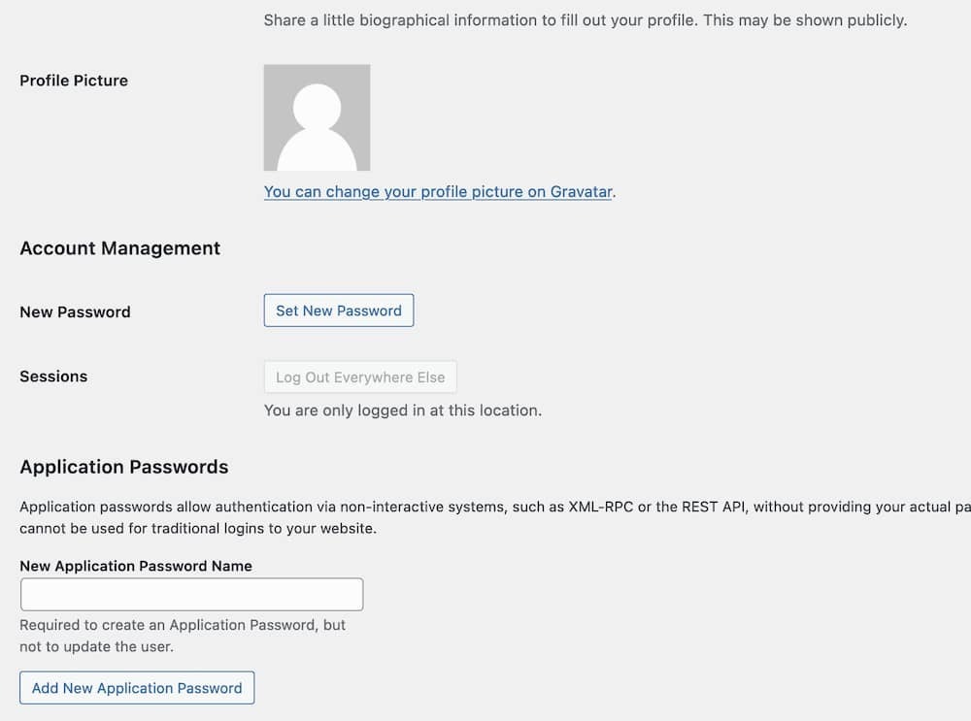Image resolution: width=971 pixels, height=721 pixels.
Task: Focus the New Application Password Name field
Action: pyautogui.click(x=191, y=594)
